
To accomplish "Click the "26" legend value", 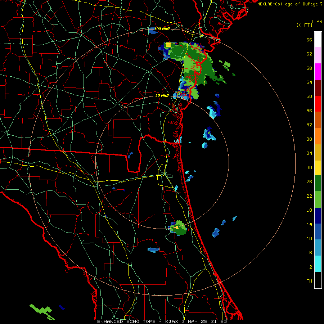I will point(309,182).
